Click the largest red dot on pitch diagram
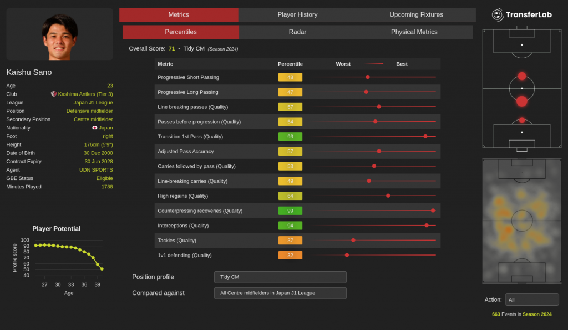The image size is (568, 330). (521, 101)
